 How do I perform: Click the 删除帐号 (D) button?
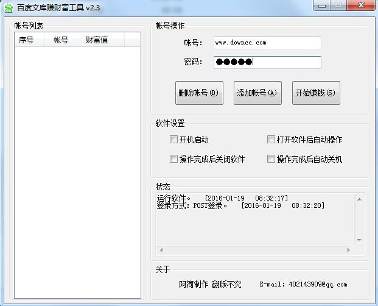click(199, 93)
